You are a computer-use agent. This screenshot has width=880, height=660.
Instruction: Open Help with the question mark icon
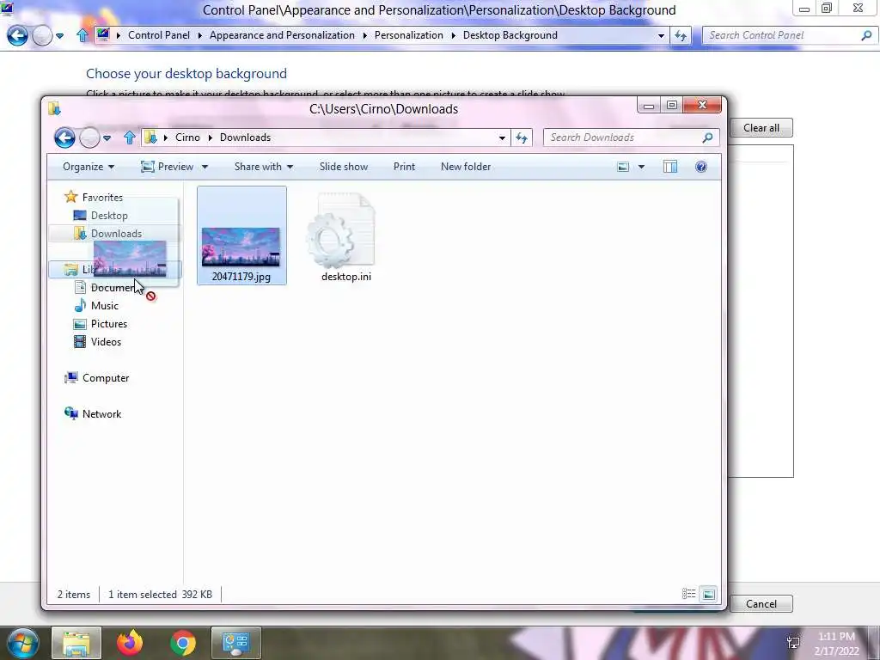(x=701, y=167)
